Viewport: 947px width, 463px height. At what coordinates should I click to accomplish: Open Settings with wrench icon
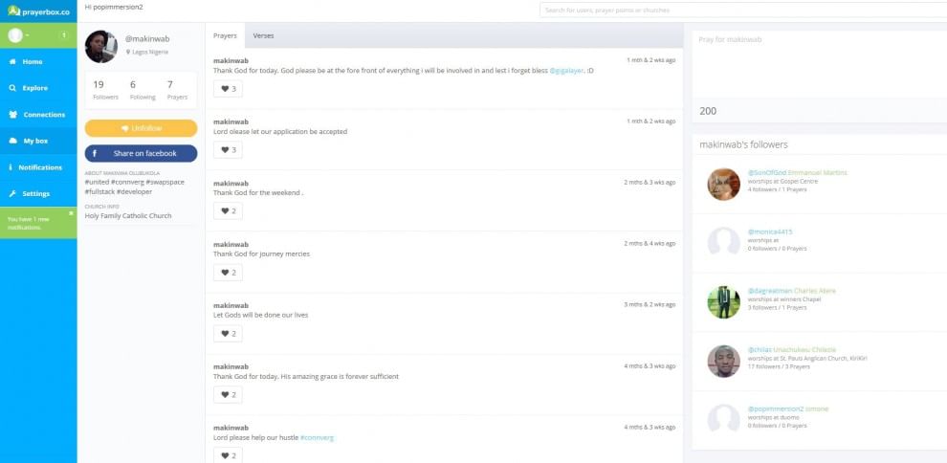38,194
